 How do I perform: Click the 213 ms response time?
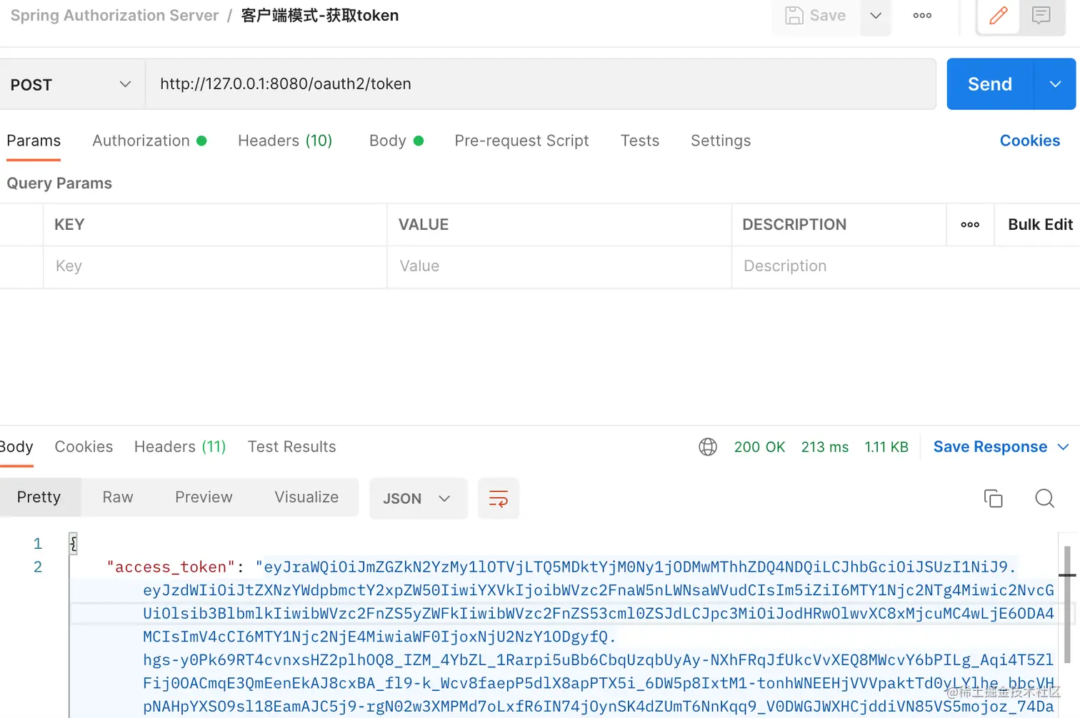pyautogui.click(x=825, y=447)
